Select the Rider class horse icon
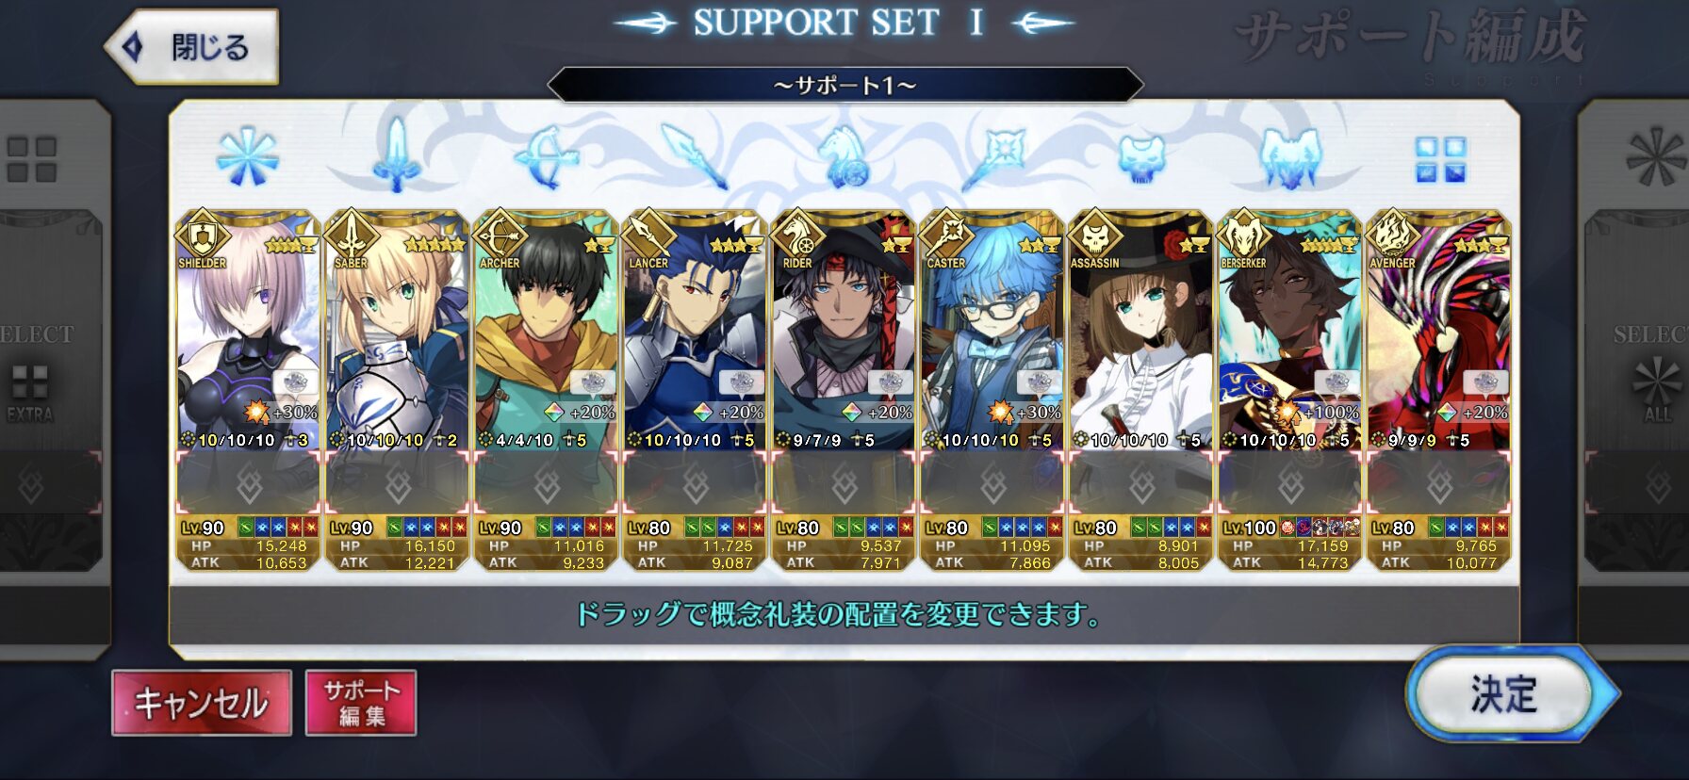 click(x=844, y=156)
